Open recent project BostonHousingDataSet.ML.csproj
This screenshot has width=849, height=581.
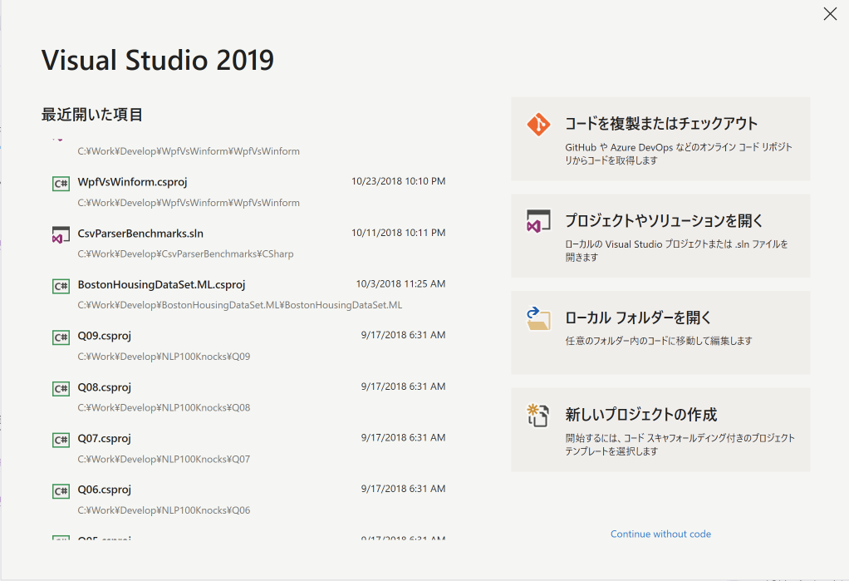tap(248, 294)
